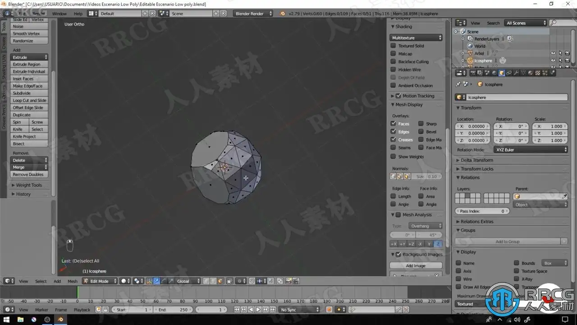Toggle limit selection to visible icon

pos(229,281)
